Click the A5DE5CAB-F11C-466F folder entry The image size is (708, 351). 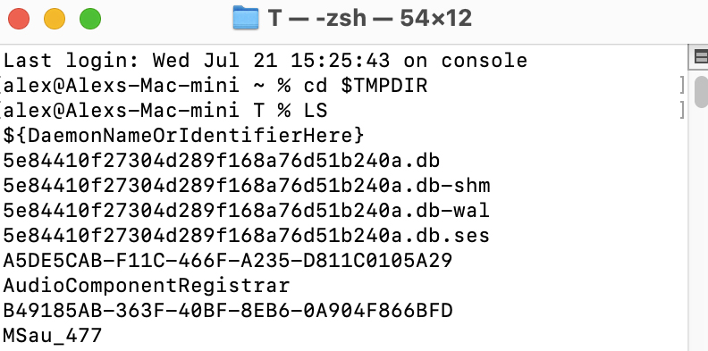[x=228, y=261]
